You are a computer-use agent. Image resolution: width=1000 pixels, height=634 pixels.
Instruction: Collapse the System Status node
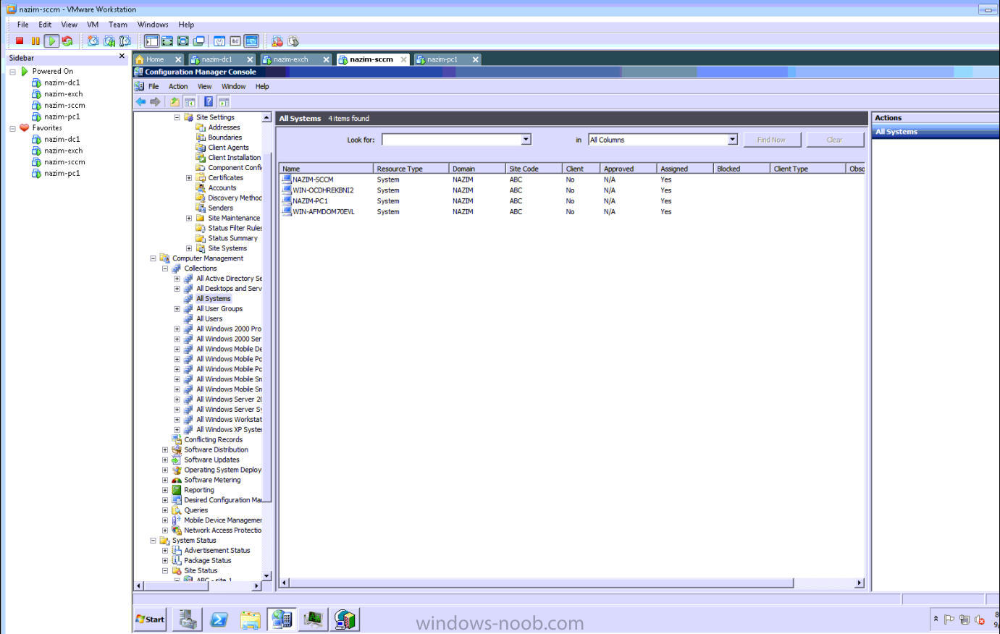(x=153, y=541)
